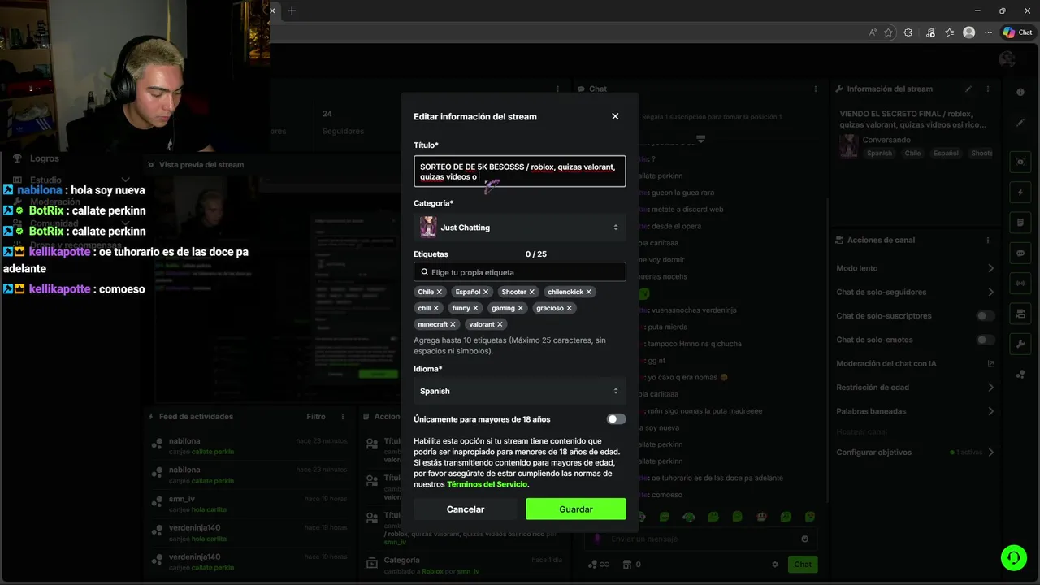Open the info icon in right sidebar
This screenshot has width=1040, height=585.
tap(1020, 93)
